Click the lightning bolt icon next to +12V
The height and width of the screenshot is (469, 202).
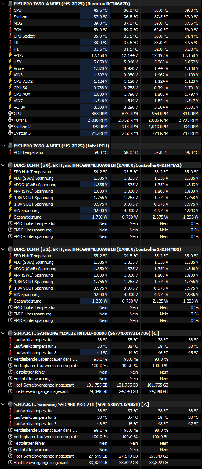[10, 55]
